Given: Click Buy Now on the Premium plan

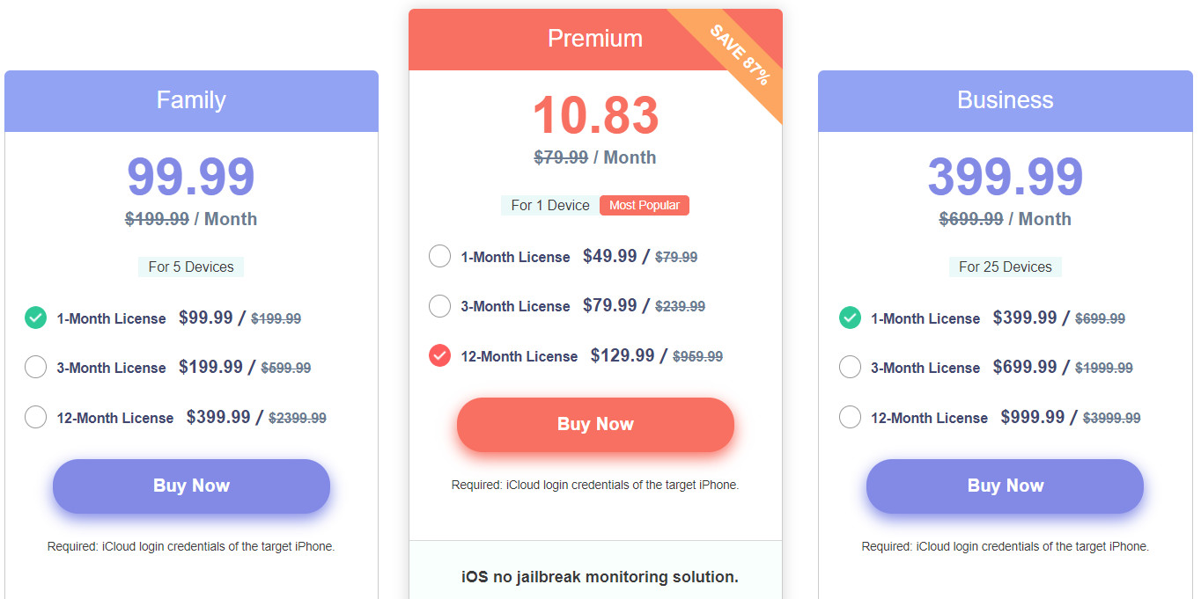Looking at the screenshot, I should [594, 424].
